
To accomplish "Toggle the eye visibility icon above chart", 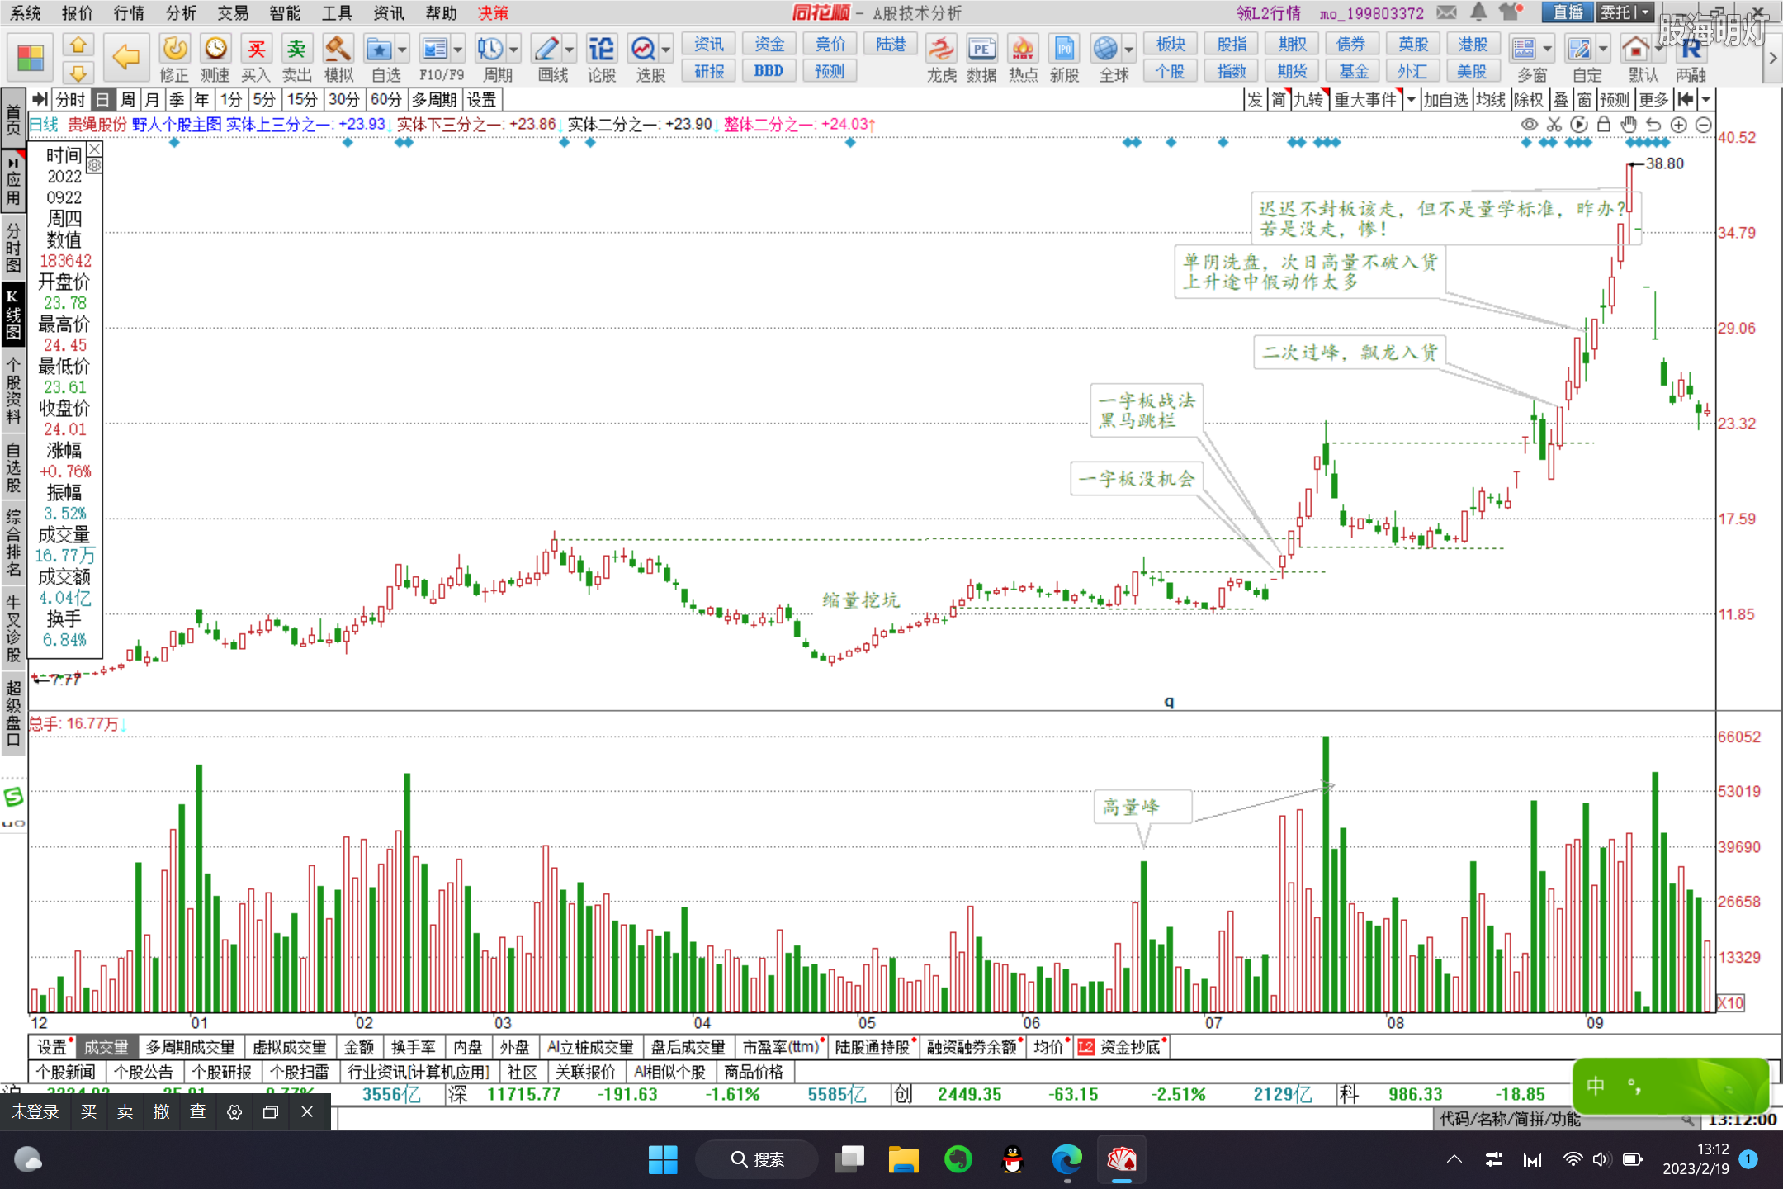I will (x=1530, y=125).
